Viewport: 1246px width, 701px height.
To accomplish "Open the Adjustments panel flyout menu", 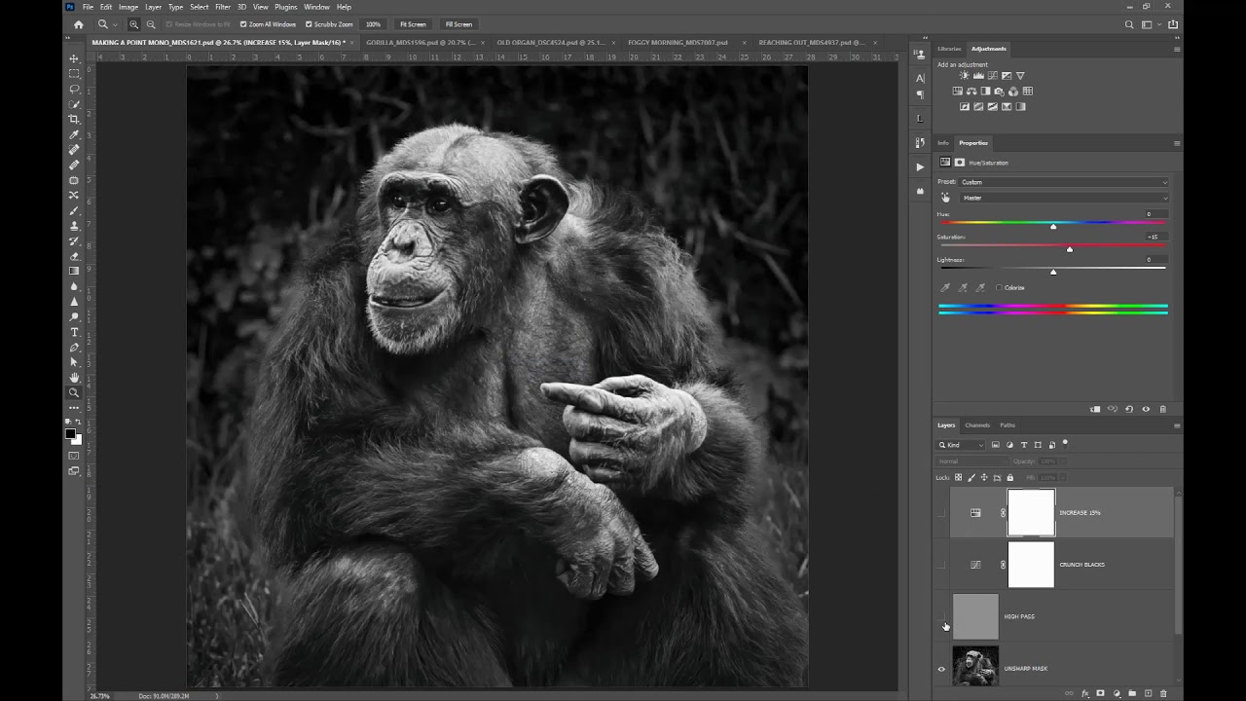I will click(x=1176, y=49).
